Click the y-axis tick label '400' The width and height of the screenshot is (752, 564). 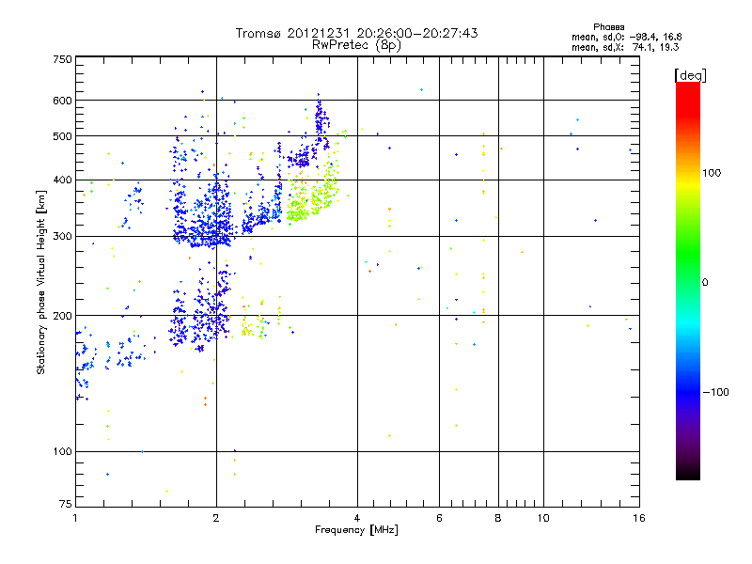click(62, 180)
